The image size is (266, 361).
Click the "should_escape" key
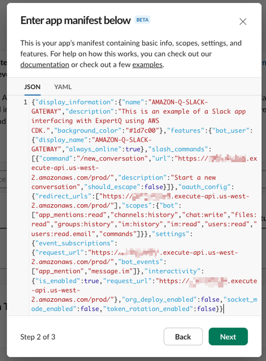coord(112,187)
